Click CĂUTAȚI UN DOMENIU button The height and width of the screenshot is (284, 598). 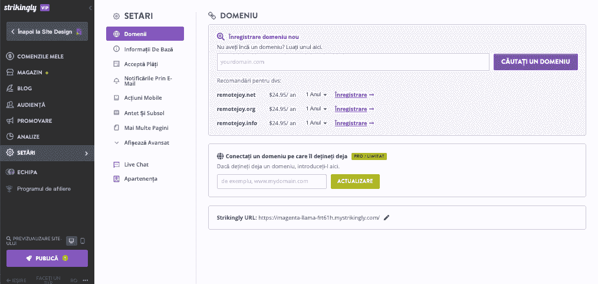[535, 62]
